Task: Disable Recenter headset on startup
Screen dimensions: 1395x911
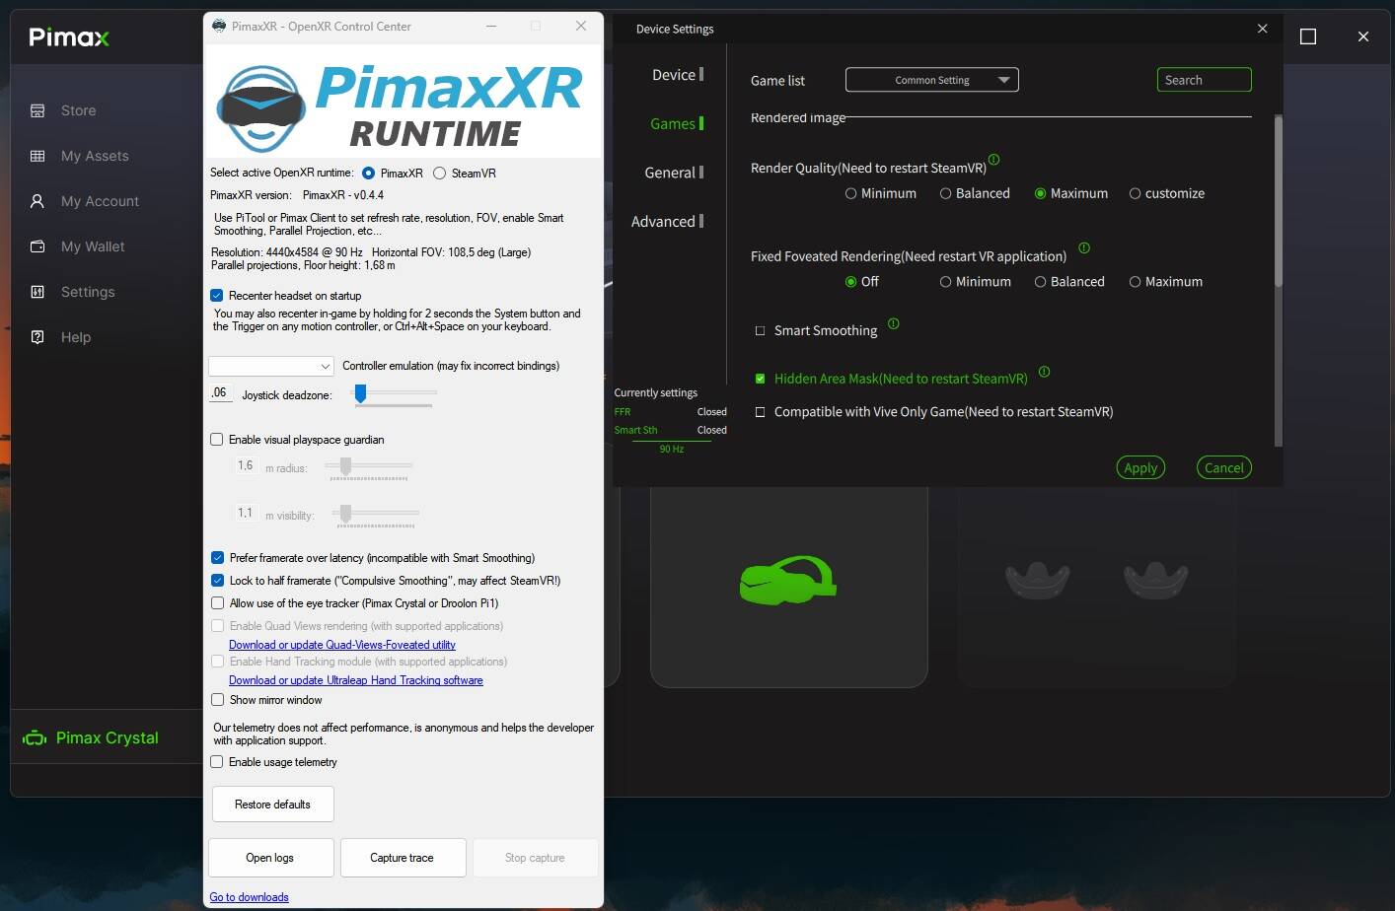Action: click(x=217, y=295)
